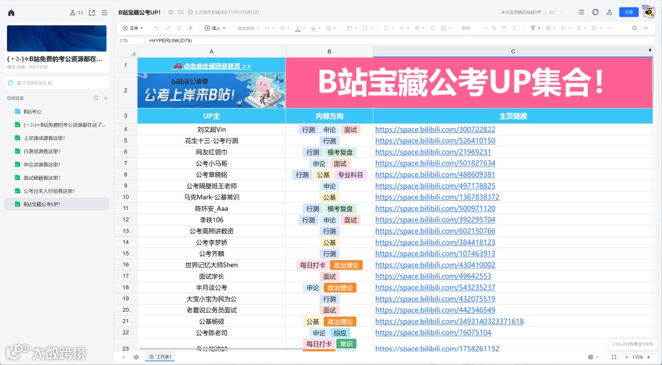Image resolution: width=662 pixels, height=365 pixels.
Task: Redo the last action
Action: click(167, 28)
